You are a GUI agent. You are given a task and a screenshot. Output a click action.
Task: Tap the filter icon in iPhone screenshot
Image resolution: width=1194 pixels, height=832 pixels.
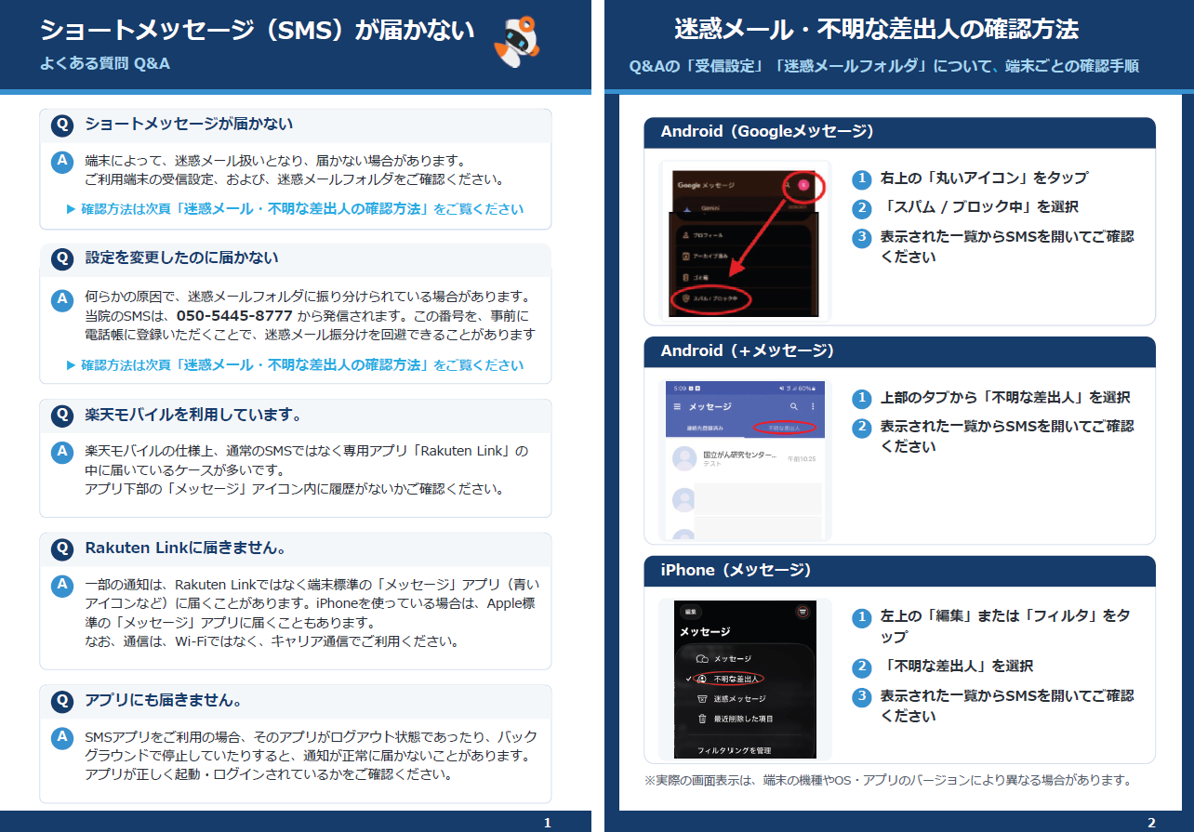[x=803, y=612]
